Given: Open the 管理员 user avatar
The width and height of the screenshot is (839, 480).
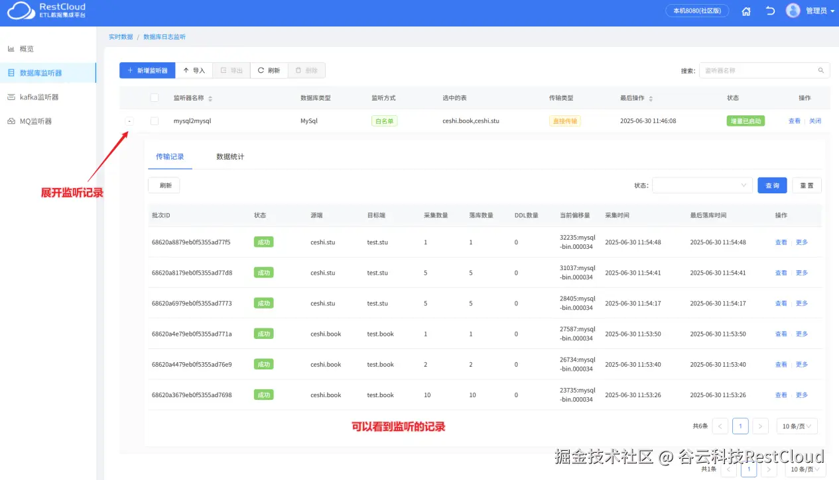Looking at the screenshot, I should [x=793, y=11].
